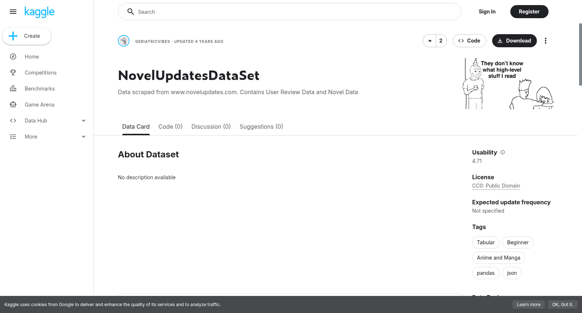
Task: Expand the Data Hub section chevron
Action: click(x=84, y=121)
